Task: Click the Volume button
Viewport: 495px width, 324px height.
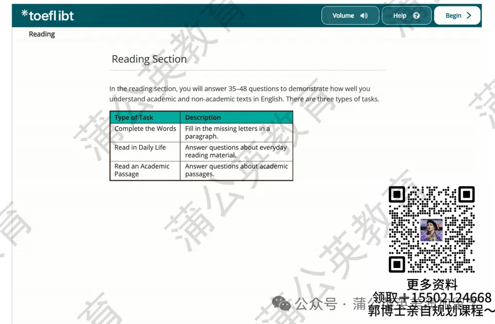Action: click(x=350, y=16)
